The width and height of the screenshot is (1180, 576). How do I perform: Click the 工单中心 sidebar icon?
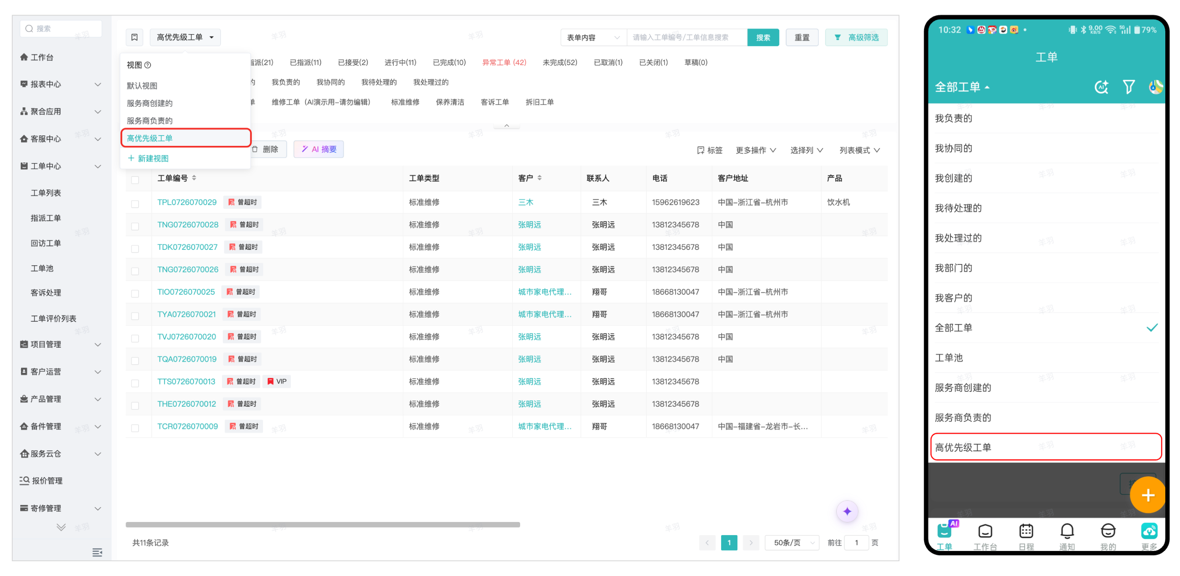24,166
